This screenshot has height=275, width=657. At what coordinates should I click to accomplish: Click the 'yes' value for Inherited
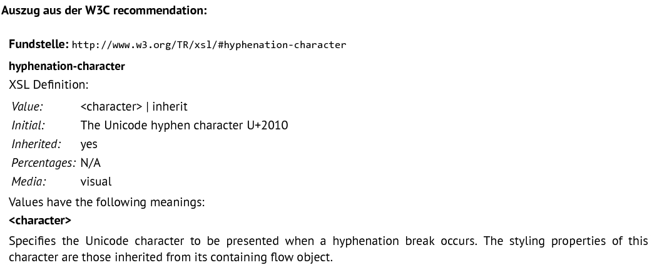(x=89, y=144)
